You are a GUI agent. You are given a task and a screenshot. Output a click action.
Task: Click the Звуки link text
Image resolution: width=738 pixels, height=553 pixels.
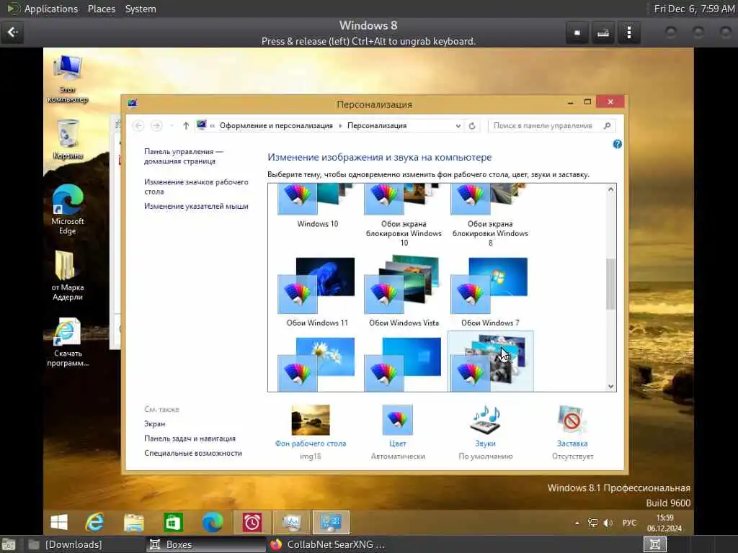click(x=485, y=444)
